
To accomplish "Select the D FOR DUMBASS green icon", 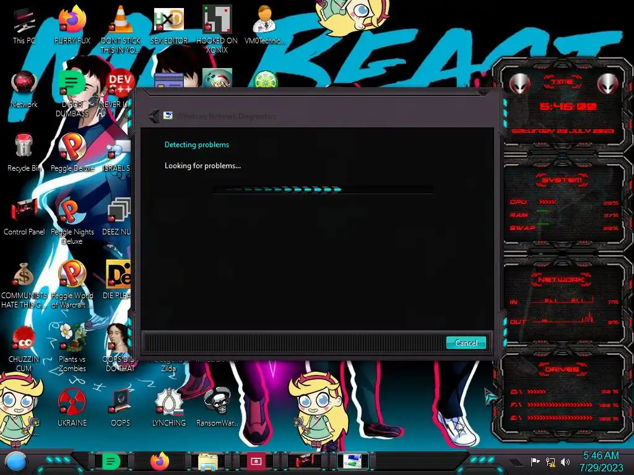I will [72, 93].
